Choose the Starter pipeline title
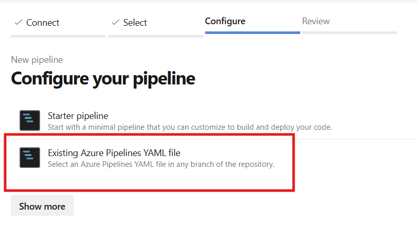Screen dimensions: 417x240 coord(78,116)
